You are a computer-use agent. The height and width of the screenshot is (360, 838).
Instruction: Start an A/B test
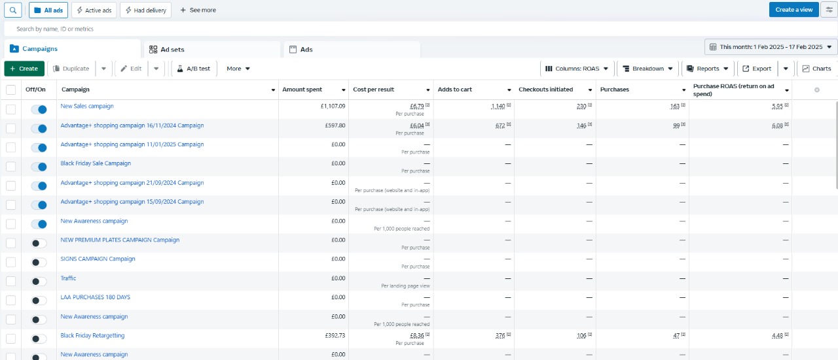click(194, 69)
